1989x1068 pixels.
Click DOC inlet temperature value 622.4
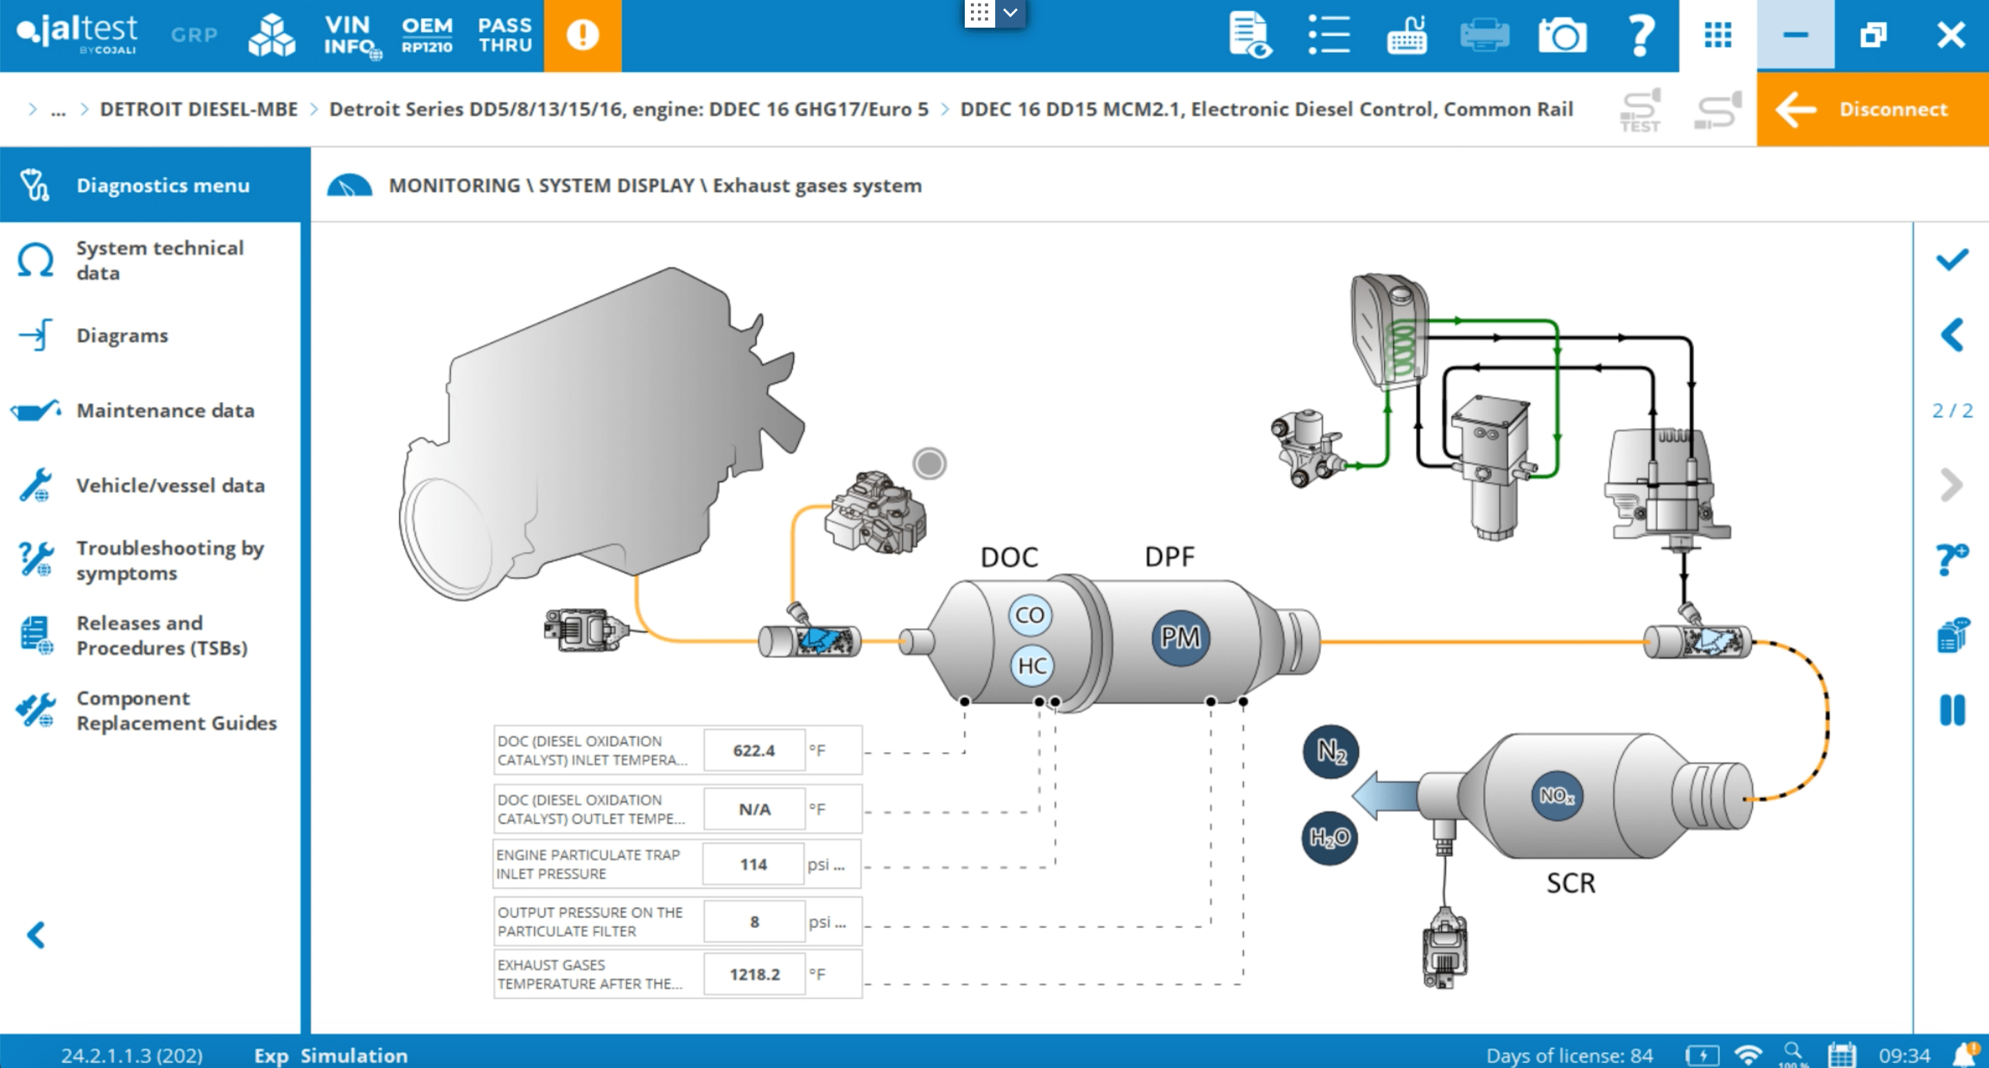coord(753,750)
